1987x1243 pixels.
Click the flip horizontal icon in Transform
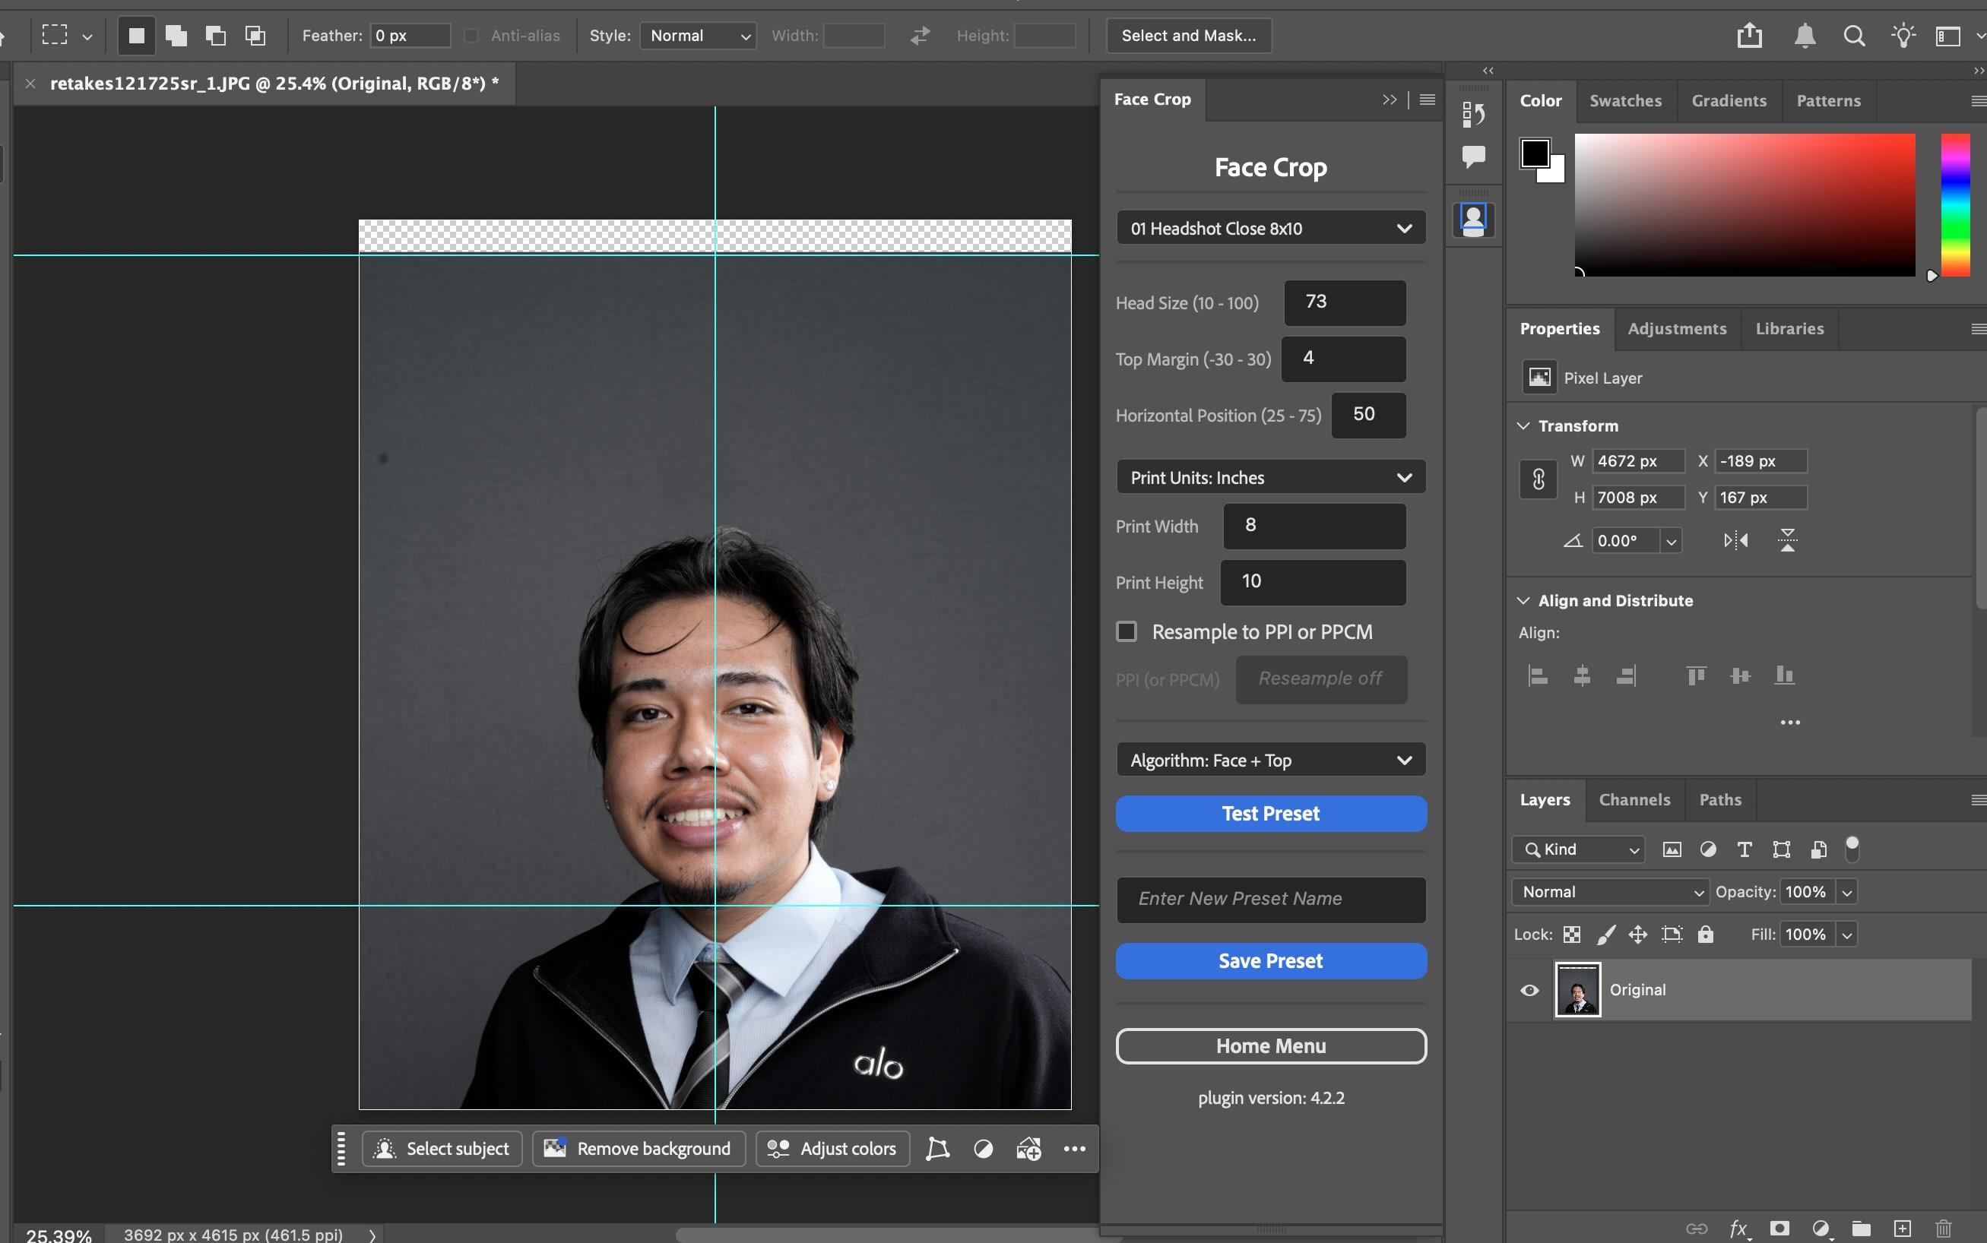1735,540
